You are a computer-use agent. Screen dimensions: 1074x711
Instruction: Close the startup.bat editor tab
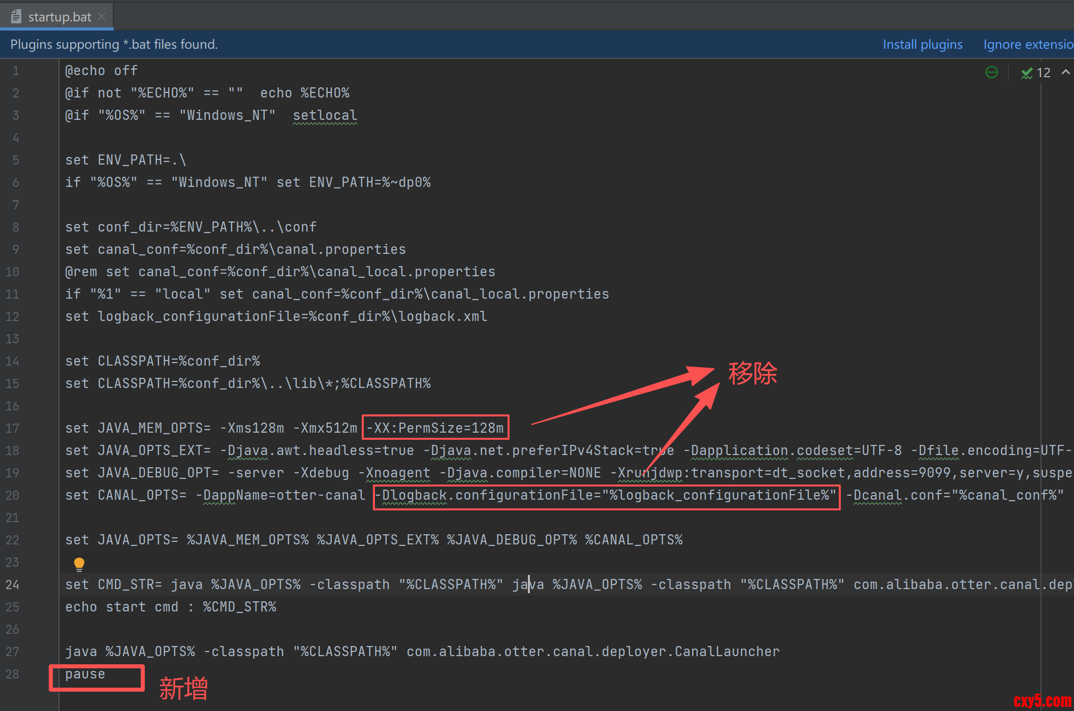102,16
